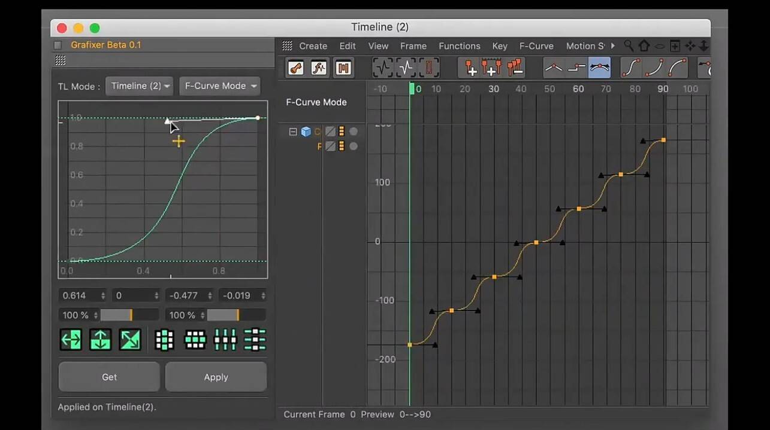Click the flip horizontal icon in Grafixer
Viewport: 770px width, 430px height.
(x=71, y=340)
